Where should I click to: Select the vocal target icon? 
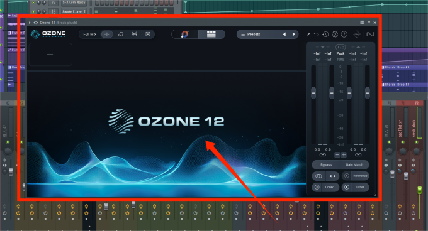121,35
